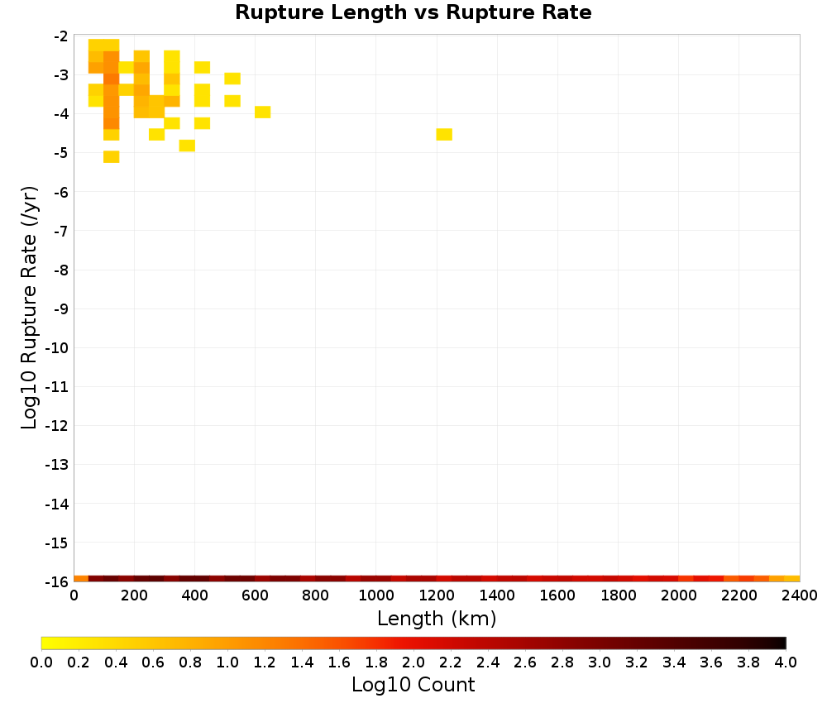Click colorbar tick label "1.0"
This screenshot has width=827, height=703.
[x=227, y=662]
